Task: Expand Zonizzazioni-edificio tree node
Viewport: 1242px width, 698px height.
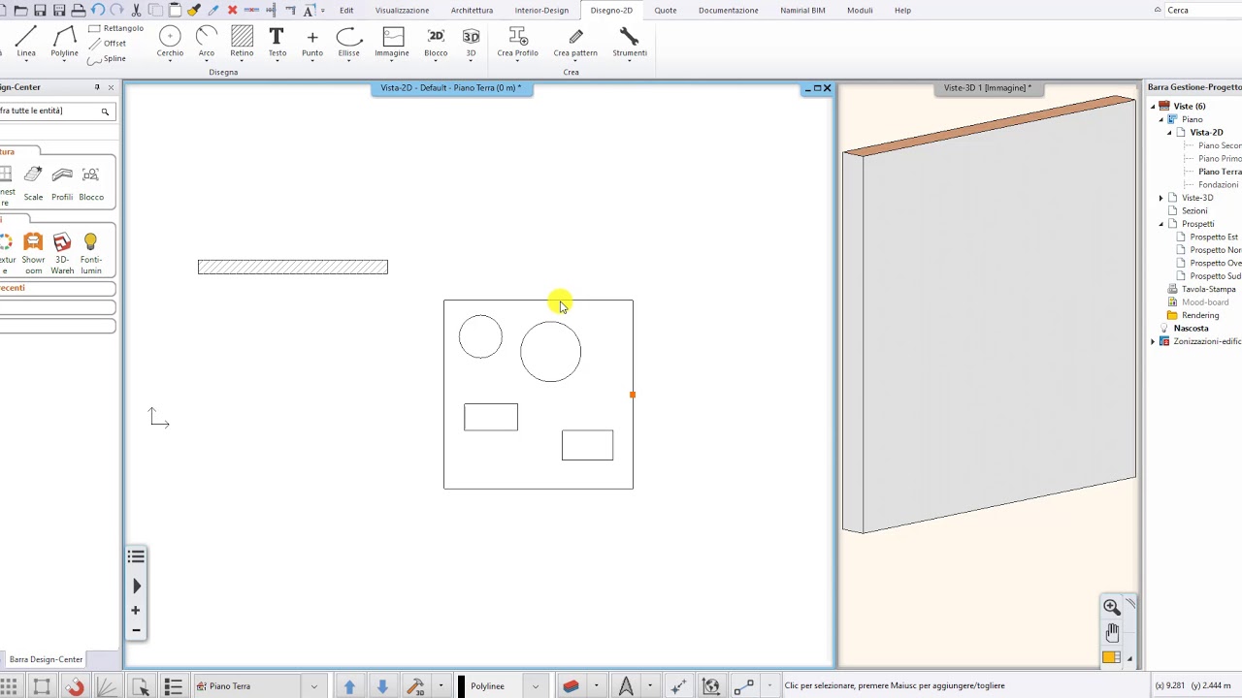Action: coord(1154,341)
